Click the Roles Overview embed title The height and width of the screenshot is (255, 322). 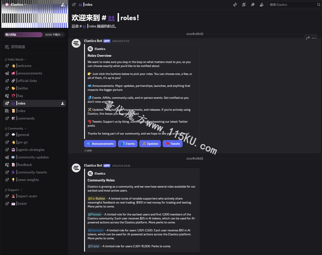click(x=99, y=55)
